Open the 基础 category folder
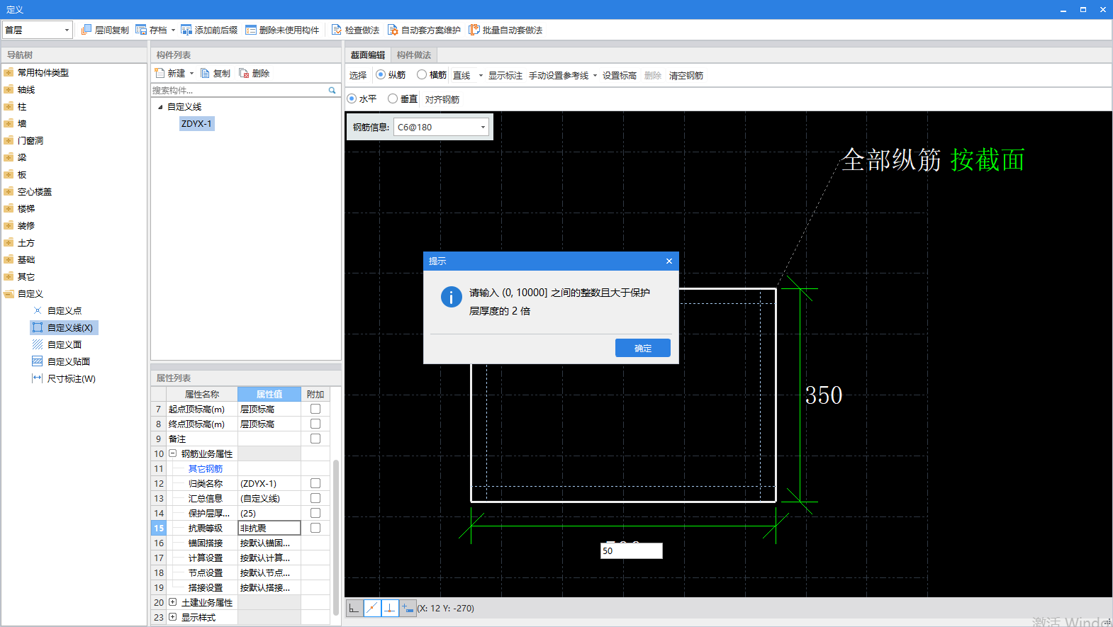Image resolution: width=1113 pixels, height=627 pixels. click(9, 259)
